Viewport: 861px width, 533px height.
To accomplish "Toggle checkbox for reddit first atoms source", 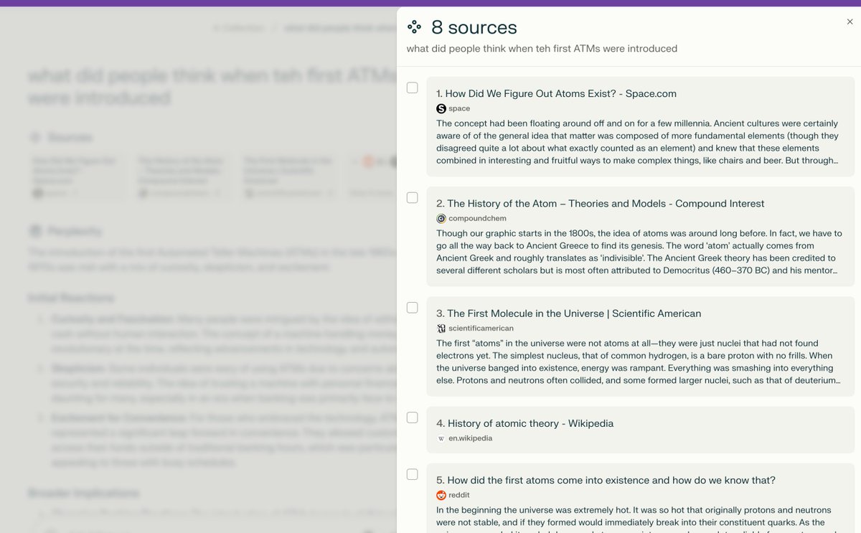I will tap(413, 474).
